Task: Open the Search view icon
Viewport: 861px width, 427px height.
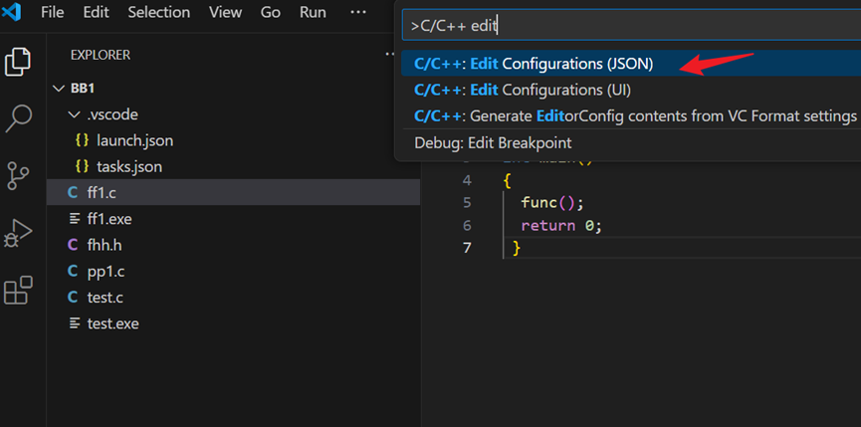Action: point(19,118)
